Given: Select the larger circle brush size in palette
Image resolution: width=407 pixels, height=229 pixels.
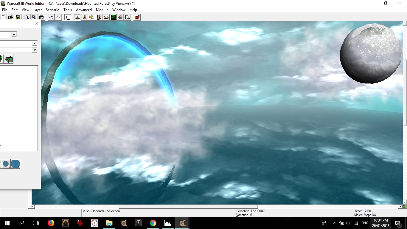Looking at the screenshot, I should point(15,164).
